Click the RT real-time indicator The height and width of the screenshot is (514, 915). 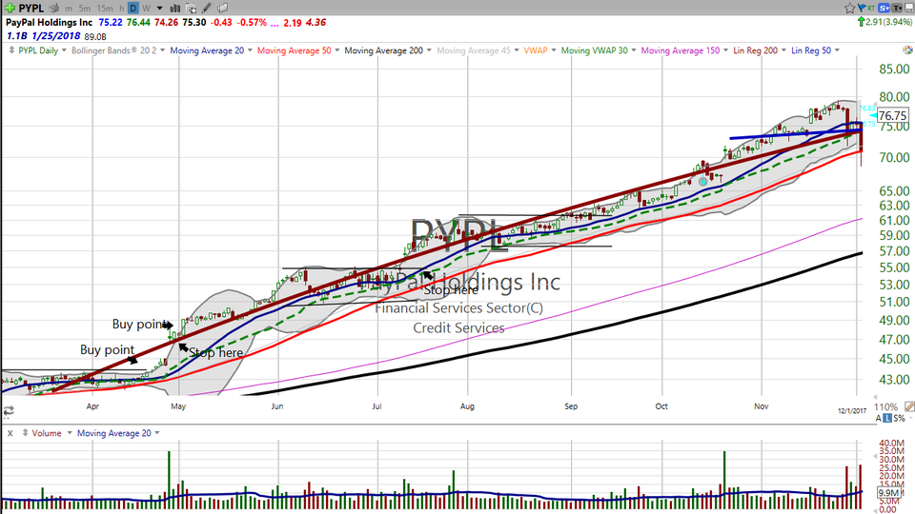point(871,8)
